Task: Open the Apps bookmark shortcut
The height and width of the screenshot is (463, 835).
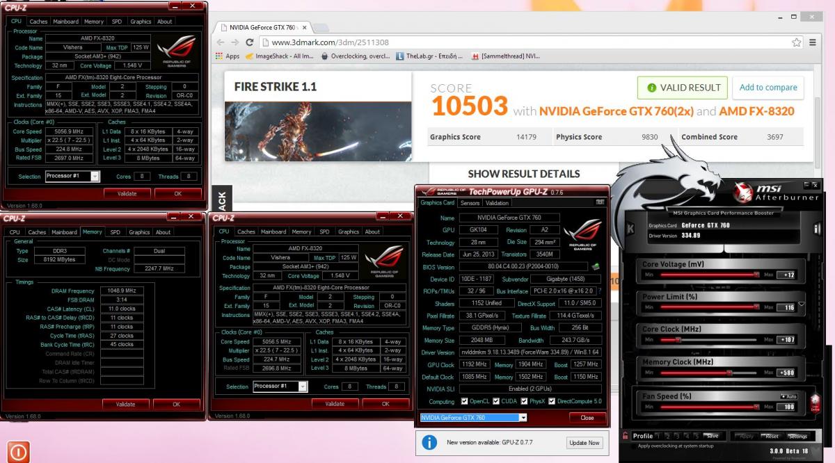Action: (x=228, y=56)
